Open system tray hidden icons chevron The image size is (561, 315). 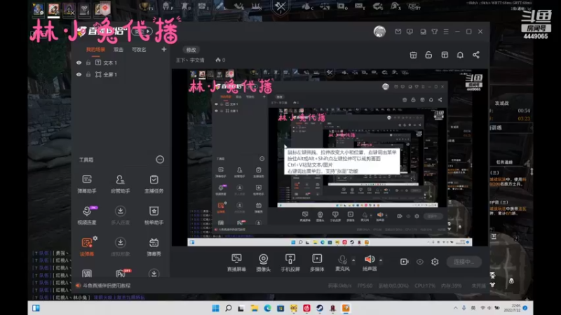pos(455,308)
